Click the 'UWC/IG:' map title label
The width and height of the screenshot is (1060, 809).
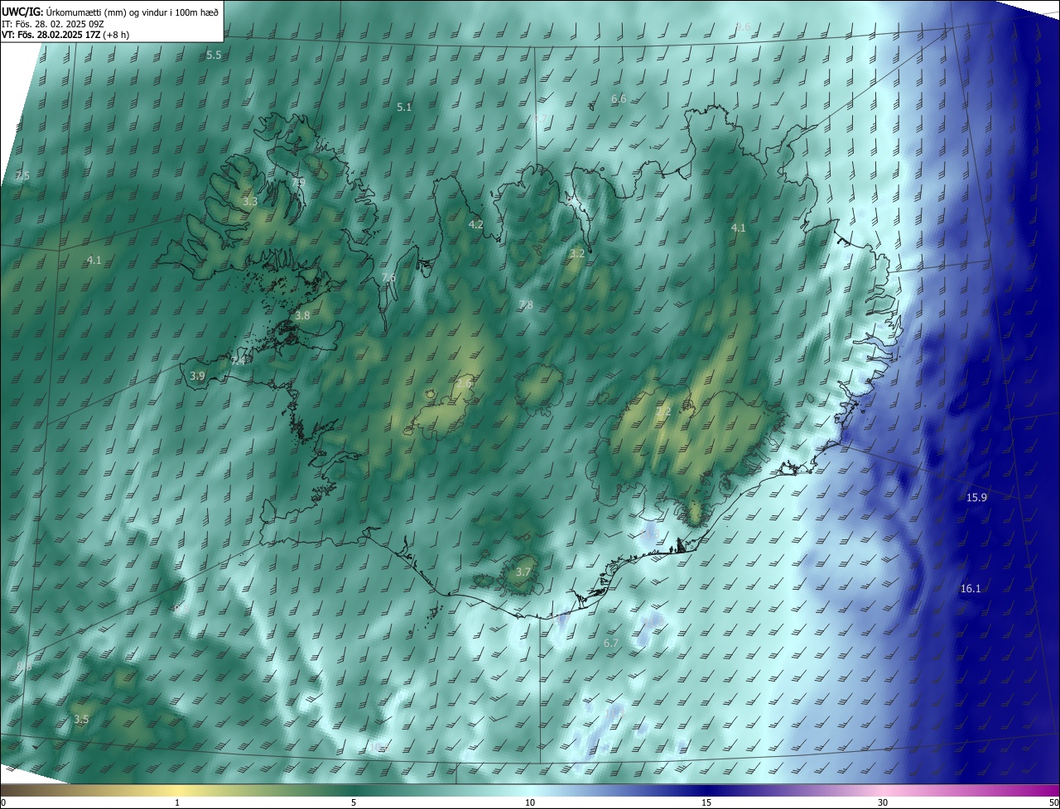click(x=22, y=12)
